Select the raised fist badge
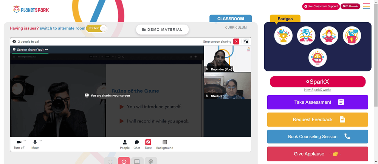This screenshot has width=378, height=164. 306,36
